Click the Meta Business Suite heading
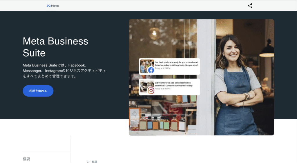Image resolution: width=297 pixels, height=163 pixels. point(55,47)
